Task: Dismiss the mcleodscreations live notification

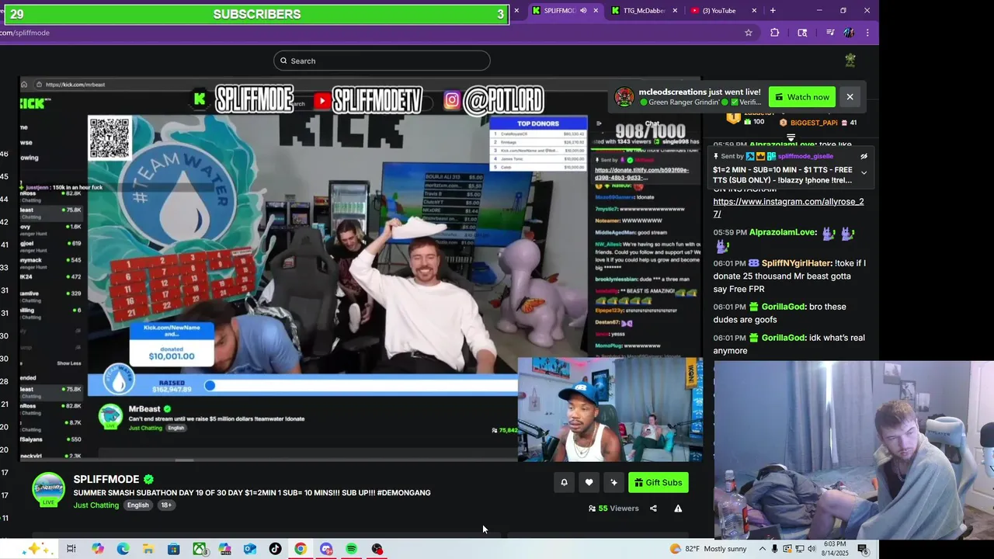Action: [x=850, y=97]
